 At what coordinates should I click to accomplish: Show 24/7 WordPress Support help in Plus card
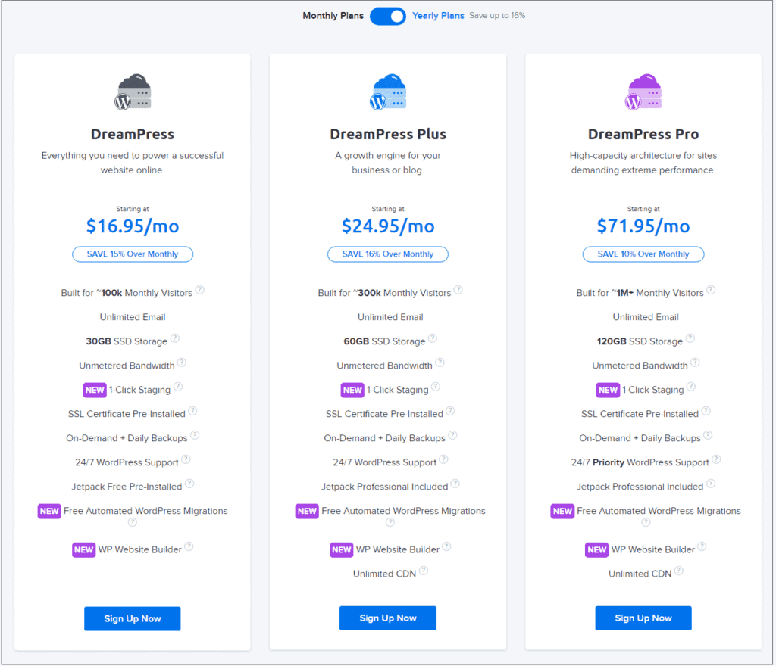pyautogui.click(x=444, y=459)
